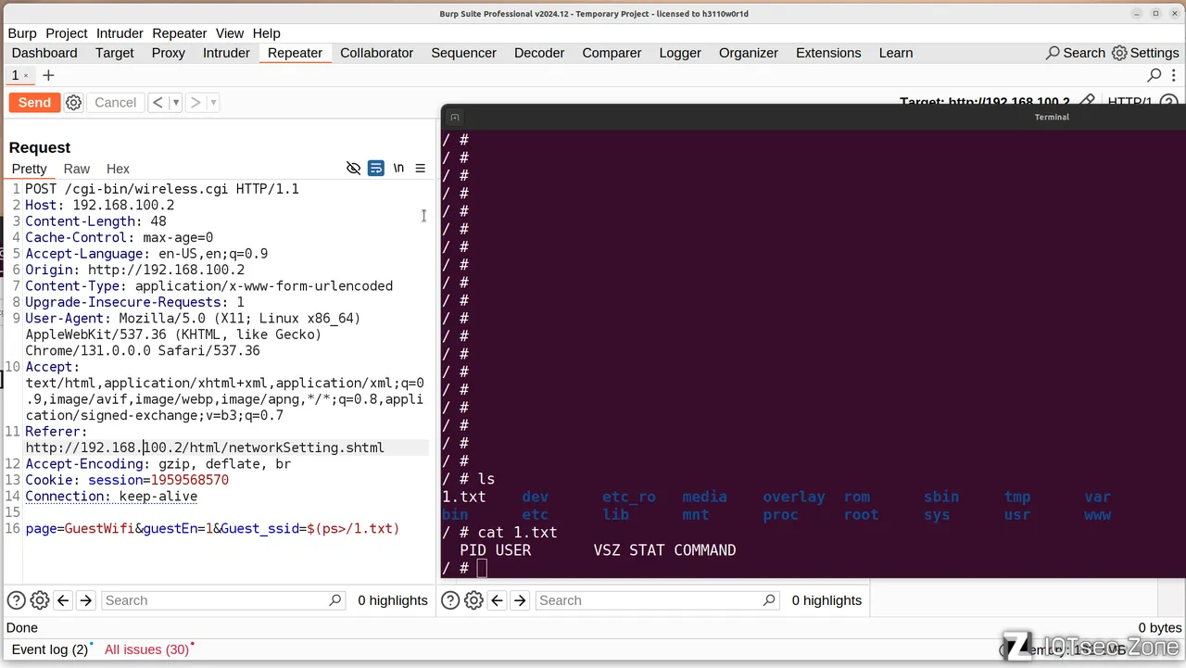Viewport: 1186px width, 668px height.
Task: Open the Repeater menu
Action: [180, 33]
